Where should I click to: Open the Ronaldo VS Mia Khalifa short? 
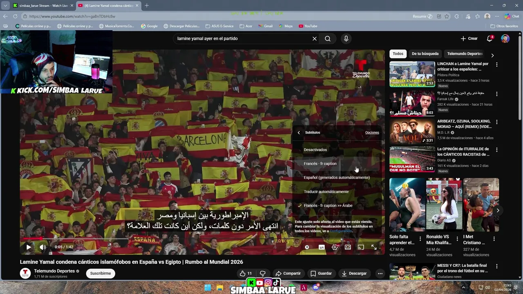(444, 204)
